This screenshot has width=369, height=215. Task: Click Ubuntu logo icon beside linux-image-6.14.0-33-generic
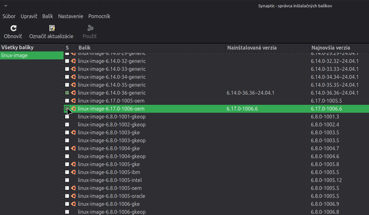[x=73, y=69]
